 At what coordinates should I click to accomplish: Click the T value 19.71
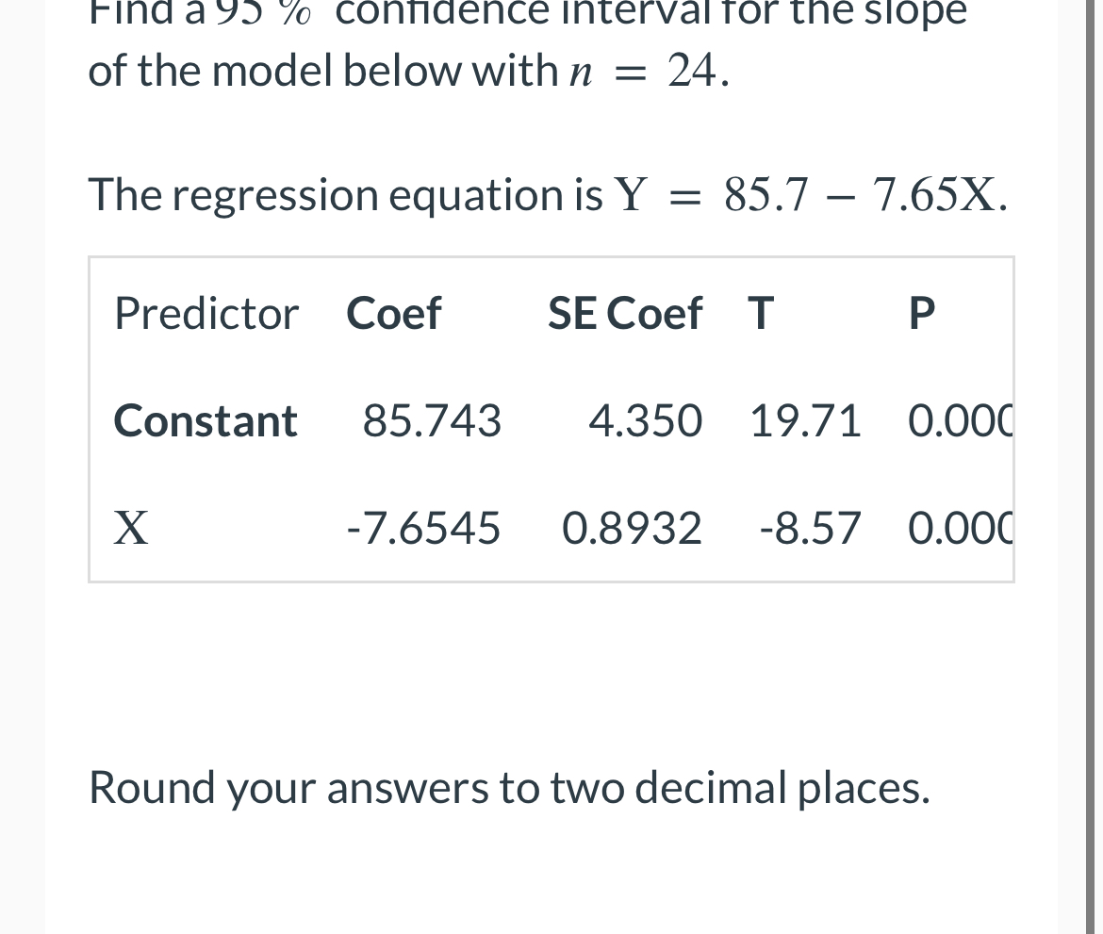click(805, 420)
